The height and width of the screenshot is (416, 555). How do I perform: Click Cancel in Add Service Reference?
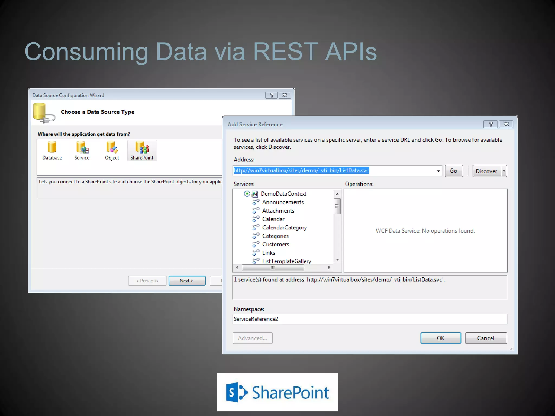[x=486, y=338]
